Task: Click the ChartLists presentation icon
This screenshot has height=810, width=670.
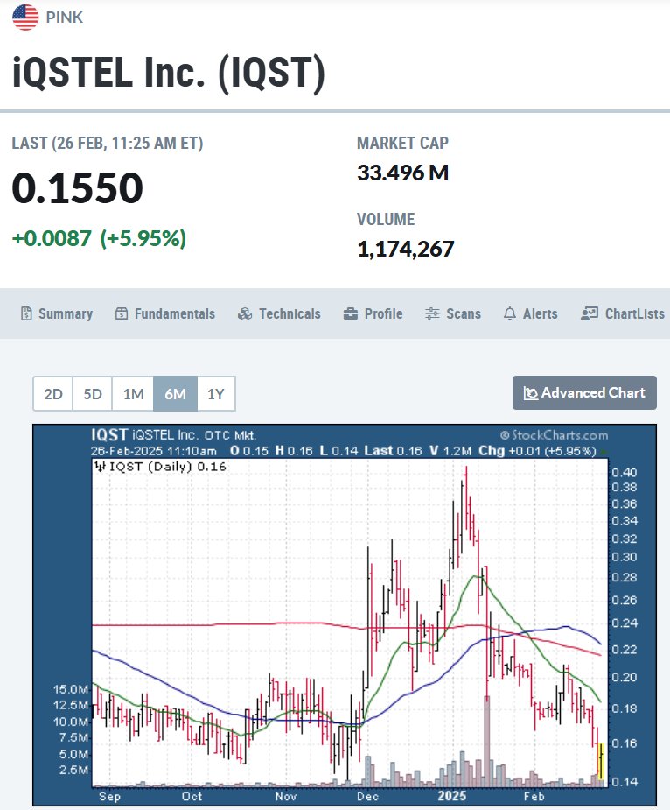Action: click(589, 313)
